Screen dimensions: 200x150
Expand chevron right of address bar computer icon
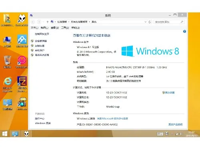55,22
